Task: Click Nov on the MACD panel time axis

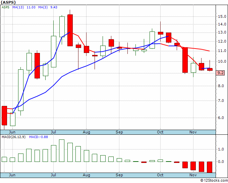Action: 193,175
